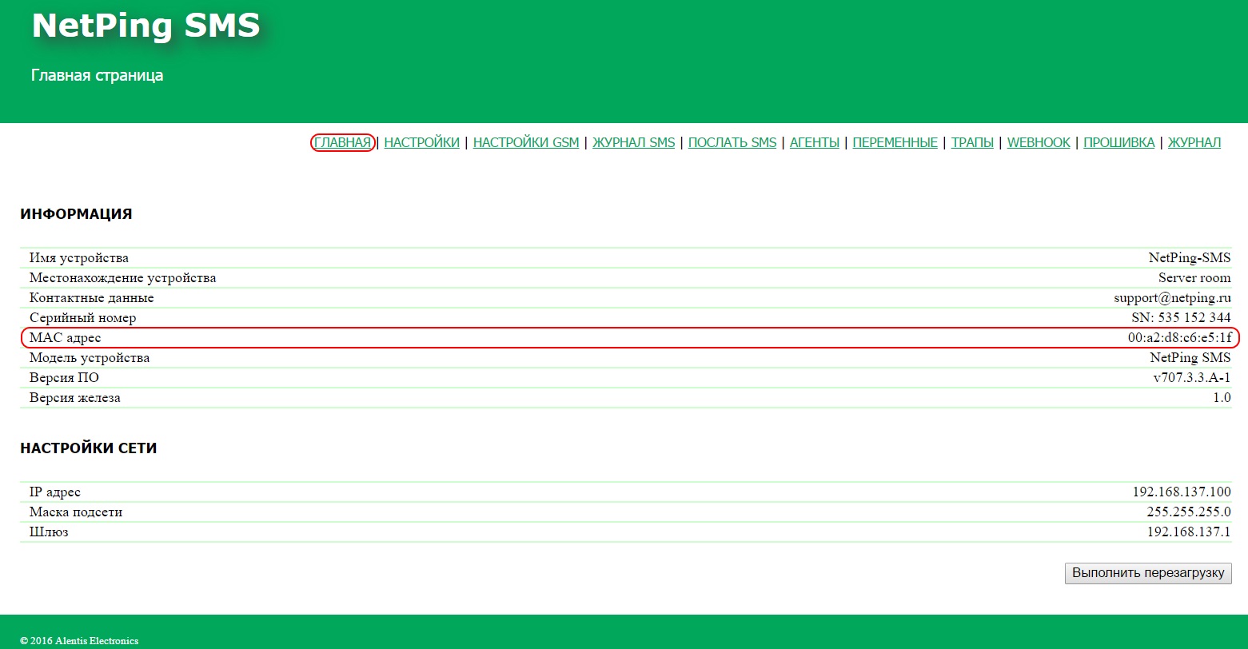Viewport: 1248px width, 649px height.
Task: Go to ПОСЛАТЬ SMS page
Action: (x=732, y=143)
